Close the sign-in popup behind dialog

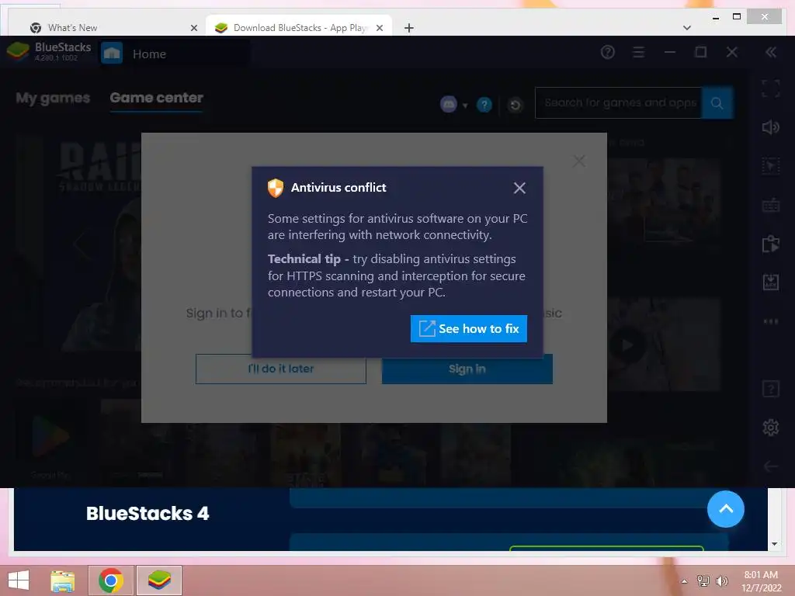[579, 161]
